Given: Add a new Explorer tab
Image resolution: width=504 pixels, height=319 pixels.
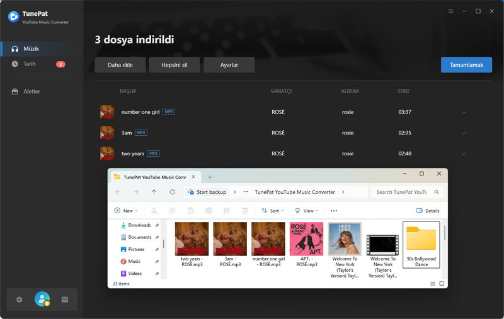Looking at the screenshot, I should [x=210, y=177].
